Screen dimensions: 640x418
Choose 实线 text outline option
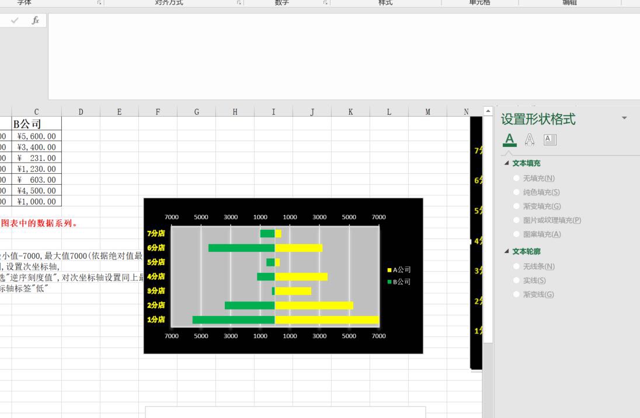point(530,280)
